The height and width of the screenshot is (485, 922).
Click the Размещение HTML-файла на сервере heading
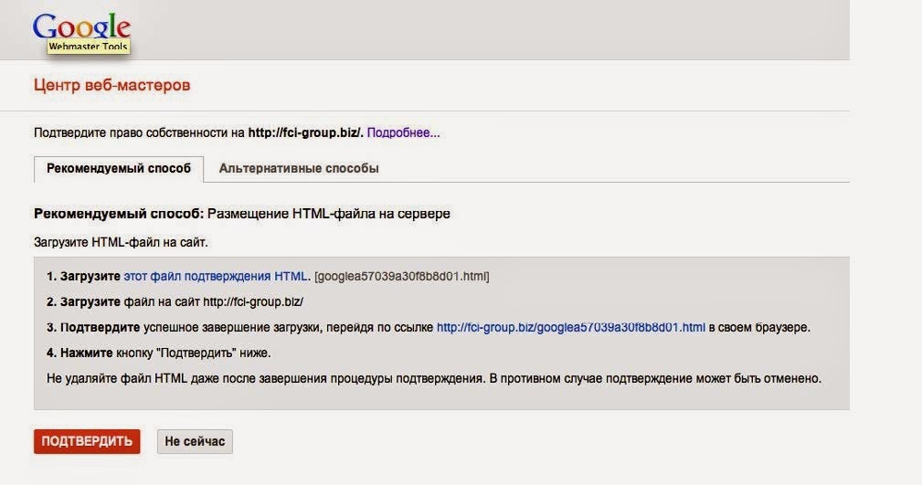(329, 214)
